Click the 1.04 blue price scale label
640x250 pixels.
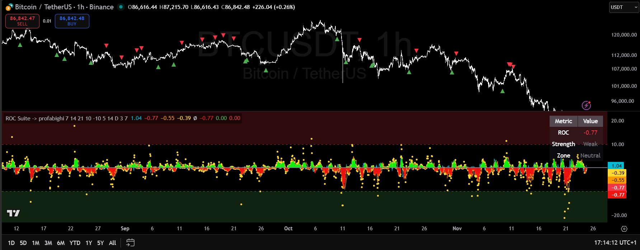[616, 166]
